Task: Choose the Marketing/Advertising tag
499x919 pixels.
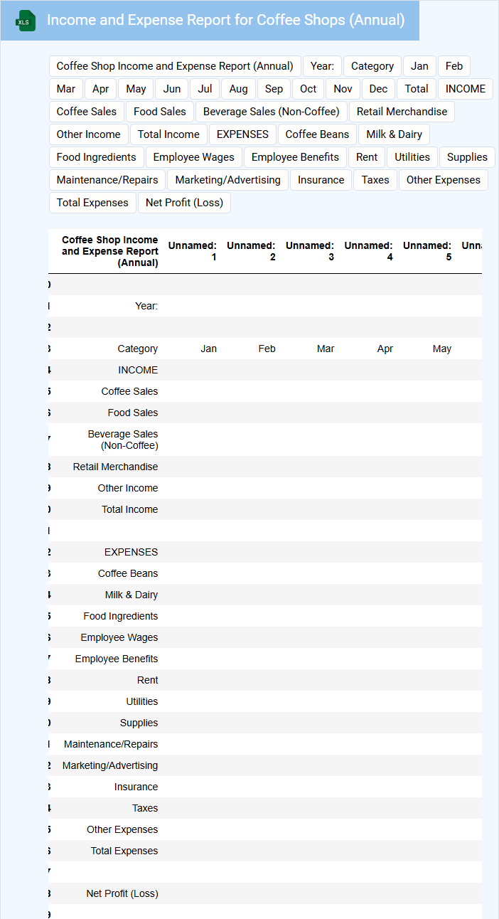Action: [x=227, y=180]
